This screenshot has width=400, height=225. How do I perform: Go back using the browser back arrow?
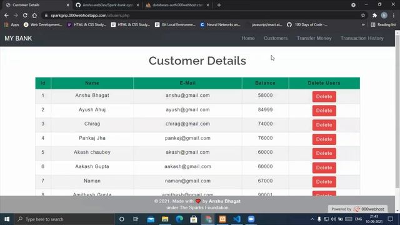coord(6,15)
